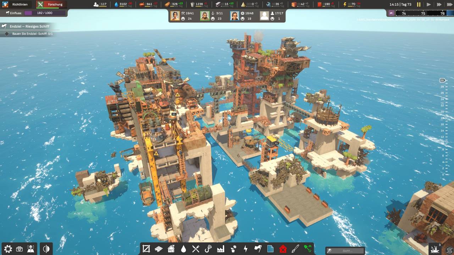454x255 pixels.
Task: Set game speed to fast forward
Action: point(439,5)
